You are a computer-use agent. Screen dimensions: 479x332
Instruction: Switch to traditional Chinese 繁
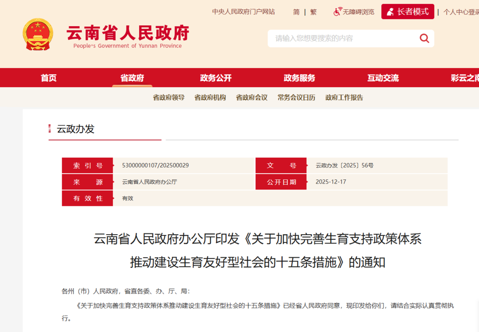click(314, 12)
